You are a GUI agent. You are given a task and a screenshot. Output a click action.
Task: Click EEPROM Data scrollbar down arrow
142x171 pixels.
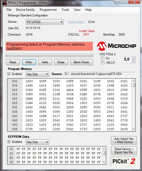click(104, 162)
